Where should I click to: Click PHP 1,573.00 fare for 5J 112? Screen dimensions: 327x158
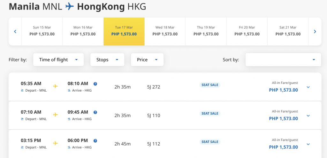point(284,147)
